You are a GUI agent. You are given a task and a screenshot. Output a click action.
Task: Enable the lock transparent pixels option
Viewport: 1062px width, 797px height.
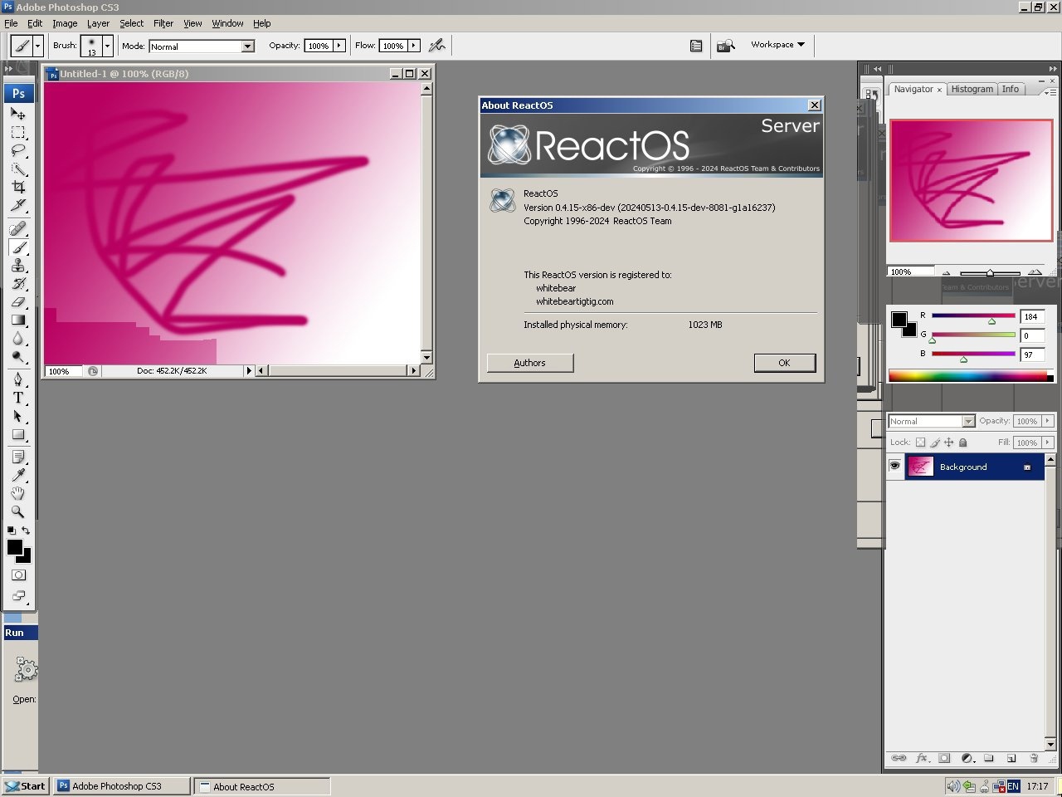click(x=920, y=442)
